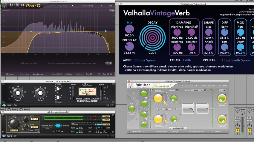Click the Pro-Q undo arrow icon
The height and width of the screenshot is (142, 254).
point(51,6)
